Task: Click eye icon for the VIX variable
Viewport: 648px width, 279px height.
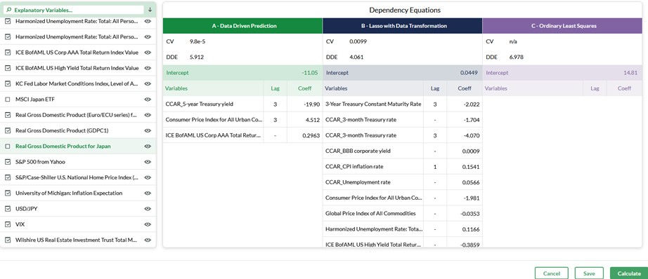Action: pyautogui.click(x=148, y=224)
